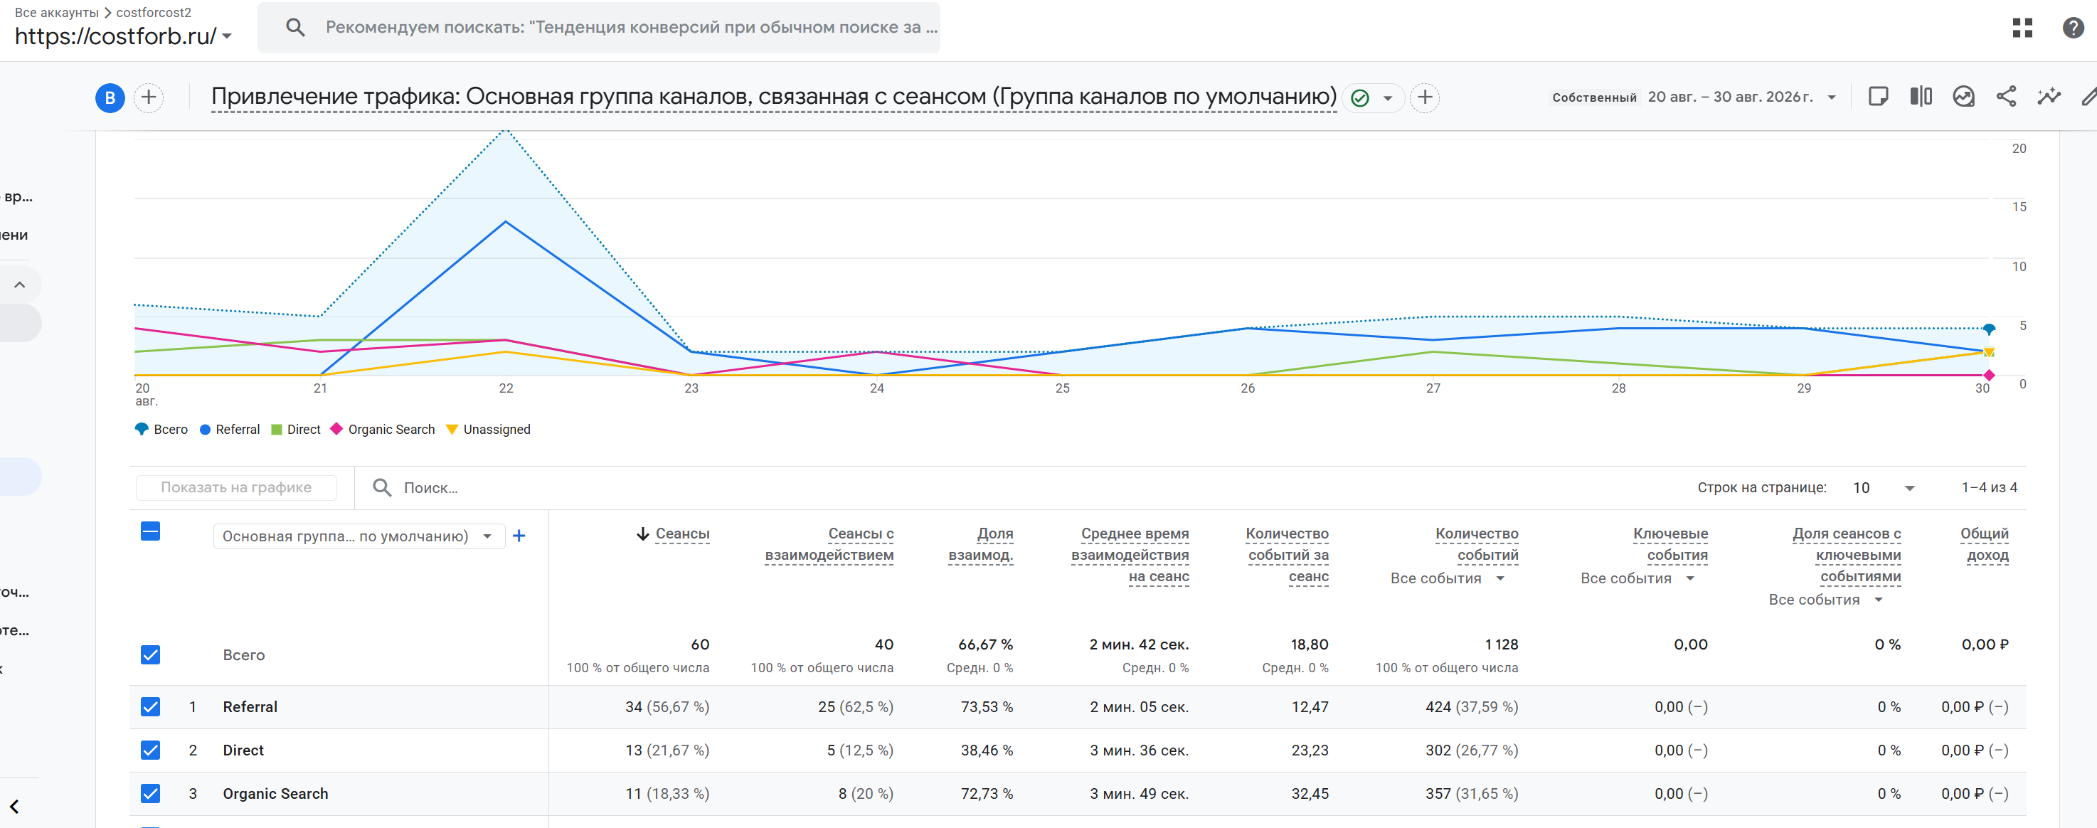Click the search magnifier icon in top bar
The width and height of the screenshot is (2097, 828).
click(295, 28)
